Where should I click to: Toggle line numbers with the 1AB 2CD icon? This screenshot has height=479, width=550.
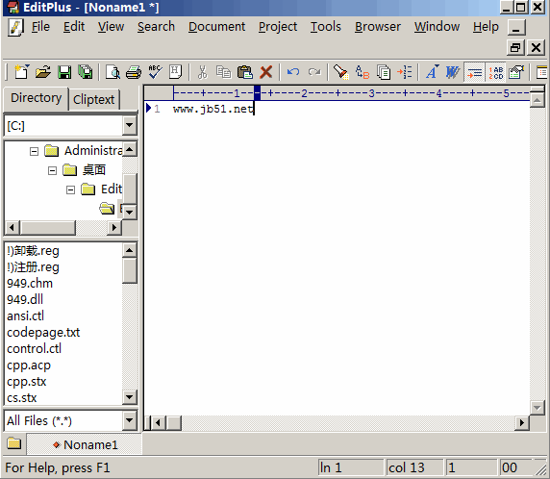495,73
